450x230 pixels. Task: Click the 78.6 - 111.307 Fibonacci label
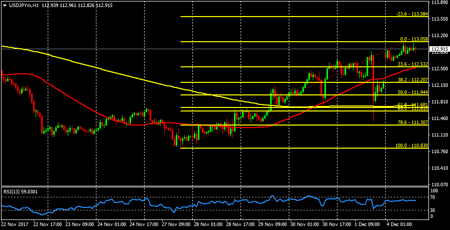412,123
